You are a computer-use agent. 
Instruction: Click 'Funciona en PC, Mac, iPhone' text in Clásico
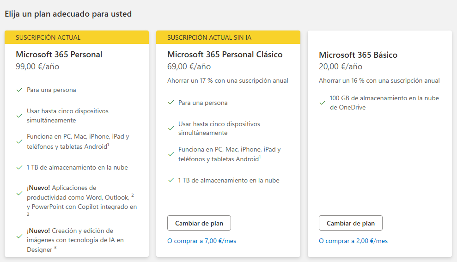pos(229,154)
